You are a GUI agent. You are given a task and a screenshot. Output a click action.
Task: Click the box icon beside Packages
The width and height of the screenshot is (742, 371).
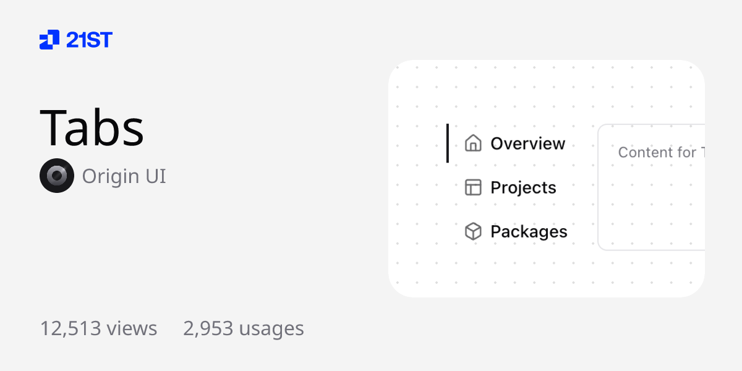(473, 232)
